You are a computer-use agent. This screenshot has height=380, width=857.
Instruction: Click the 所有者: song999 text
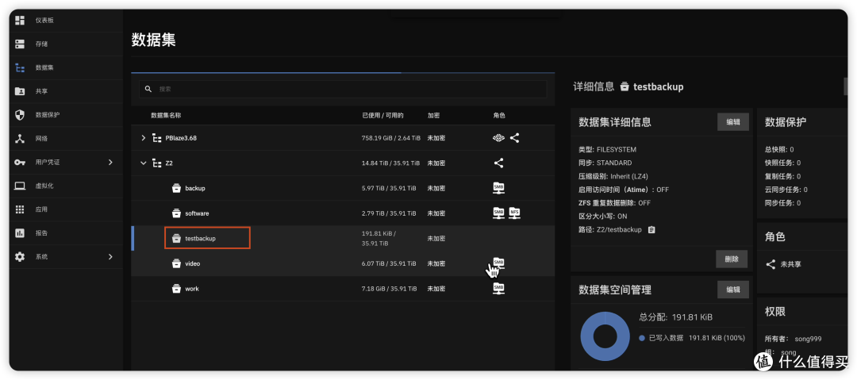(793, 339)
